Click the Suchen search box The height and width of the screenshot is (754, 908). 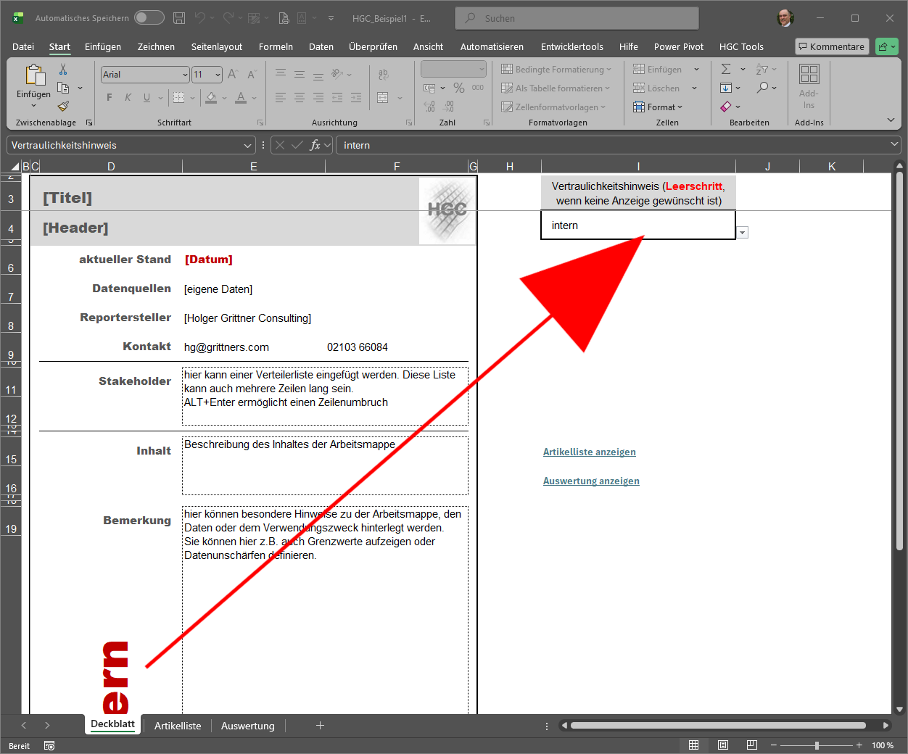[x=577, y=18]
